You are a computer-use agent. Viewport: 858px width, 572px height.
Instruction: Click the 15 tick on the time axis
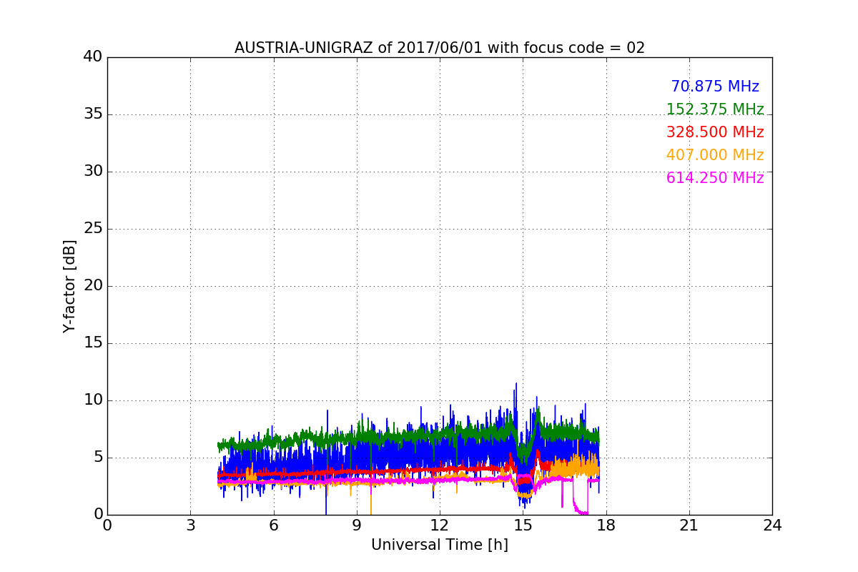pos(523,526)
